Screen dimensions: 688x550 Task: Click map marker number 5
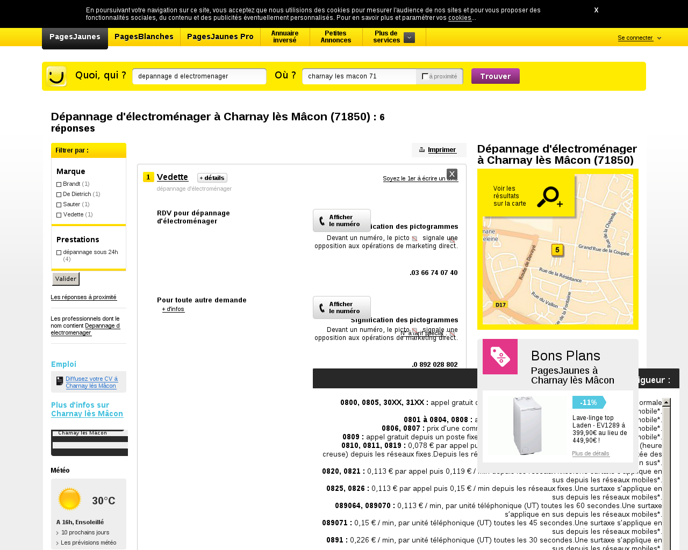point(557,250)
